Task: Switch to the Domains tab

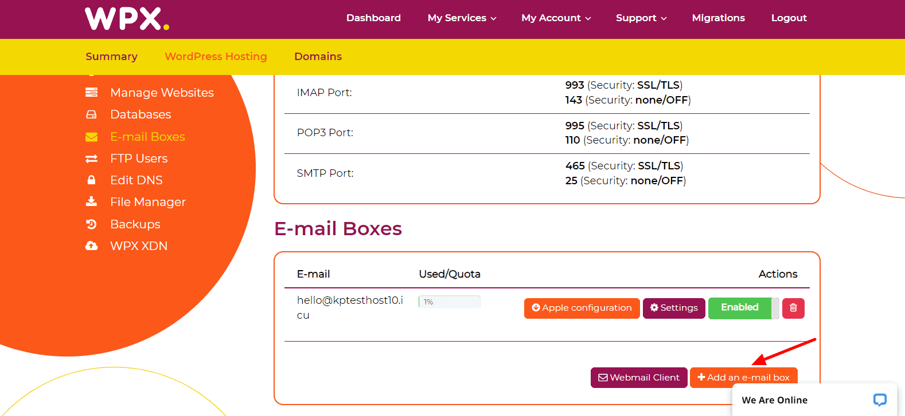Action: click(x=318, y=57)
